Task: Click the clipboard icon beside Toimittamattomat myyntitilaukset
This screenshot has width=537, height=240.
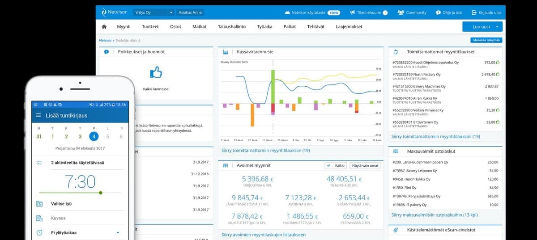Action: pos(396,52)
